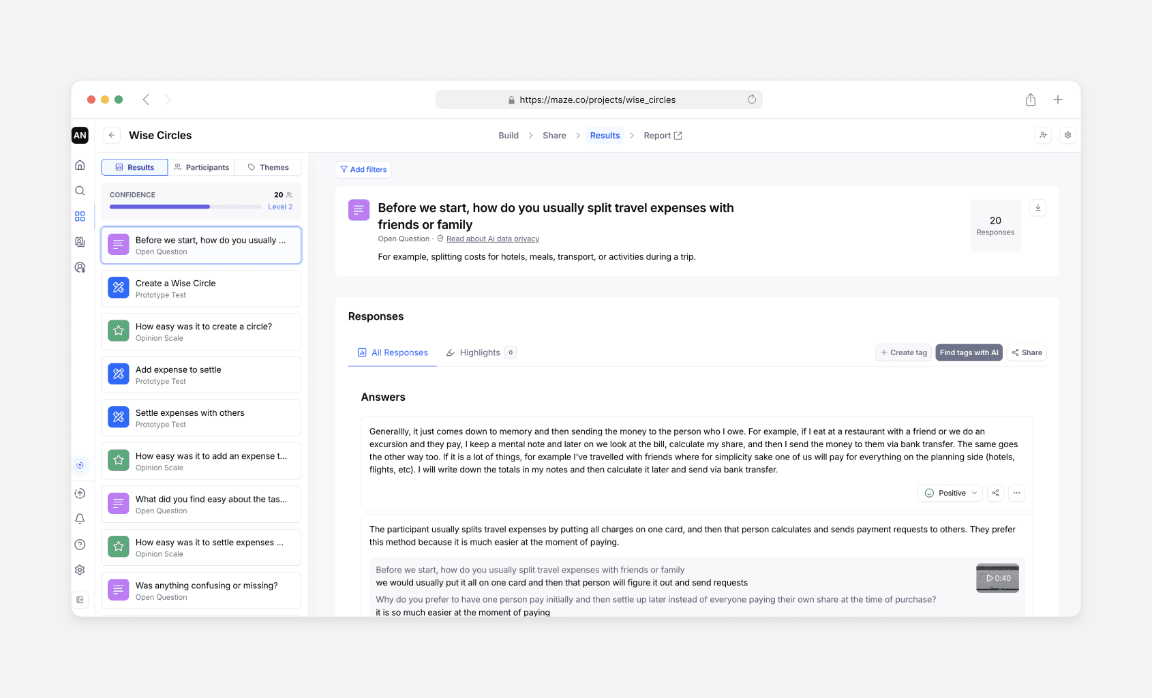Image resolution: width=1152 pixels, height=698 pixels.
Task: Open a new browser tab with plus
Action: [1058, 100]
